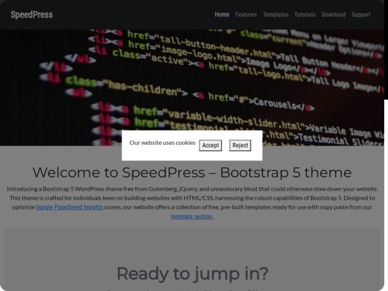Accept the website cookies

point(210,145)
